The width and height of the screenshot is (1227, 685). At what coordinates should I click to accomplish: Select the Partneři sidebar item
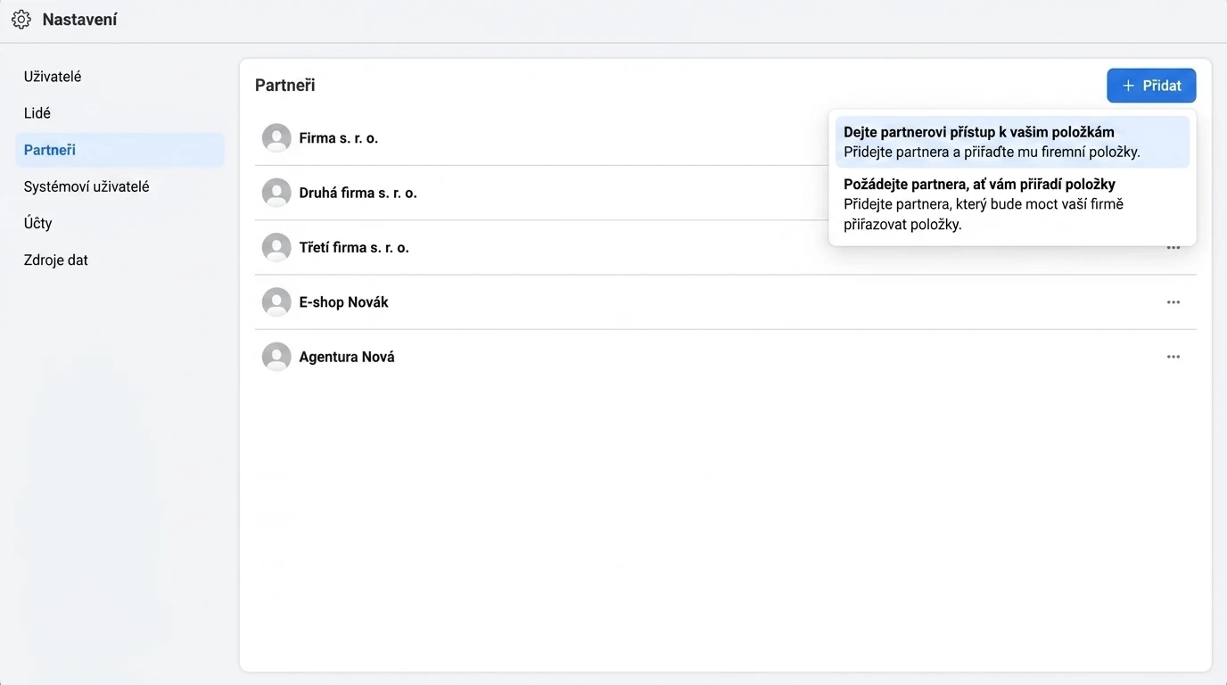[119, 150]
